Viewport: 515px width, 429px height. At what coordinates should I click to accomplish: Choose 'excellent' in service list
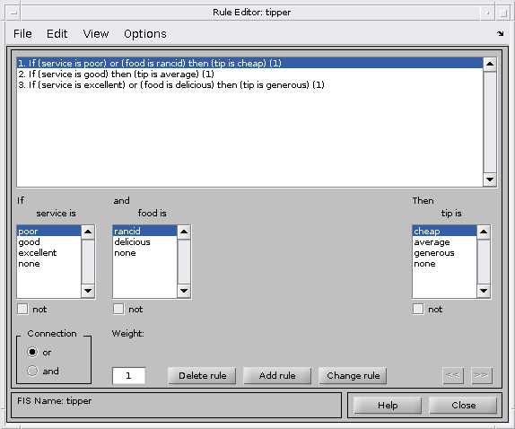pyautogui.click(x=48, y=253)
